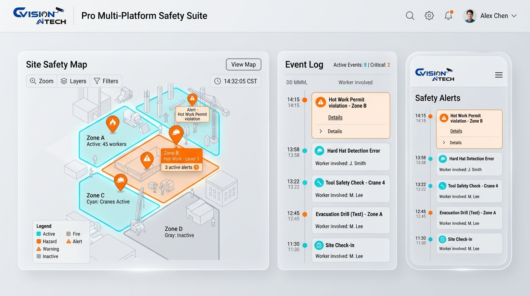This screenshot has width=530, height=296.
Task: Select the hard hat pin in Zone C
Action: pyautogui.click(x=121, y=182)
